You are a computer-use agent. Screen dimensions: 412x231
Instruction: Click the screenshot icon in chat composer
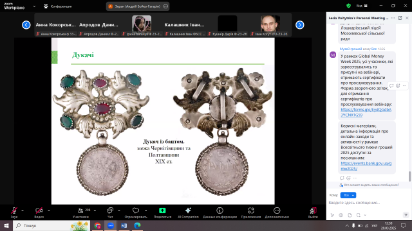click(x=359, y=215)
